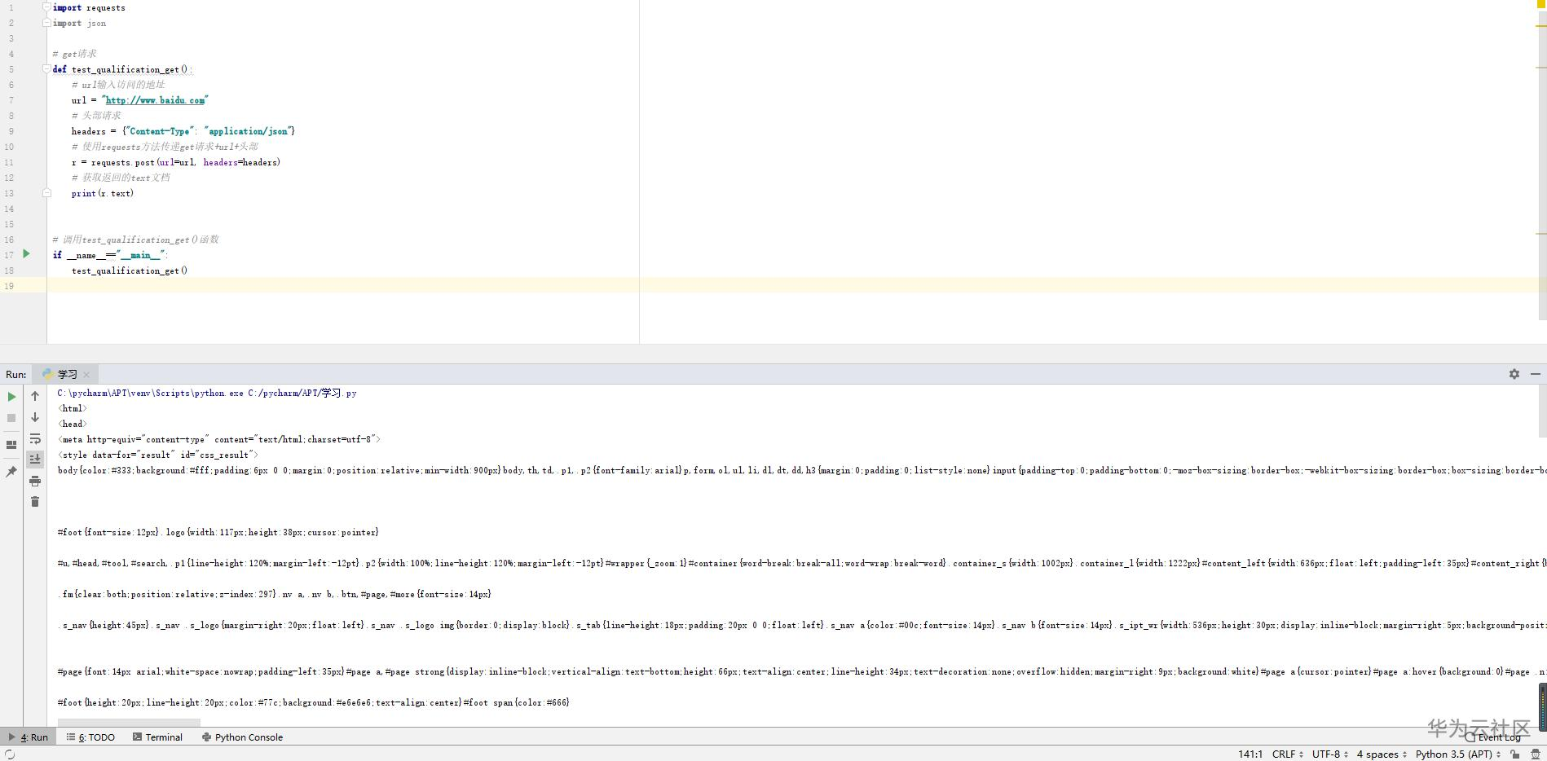
Task: Open Run panel settings gear
Action: pos(1514,374)
